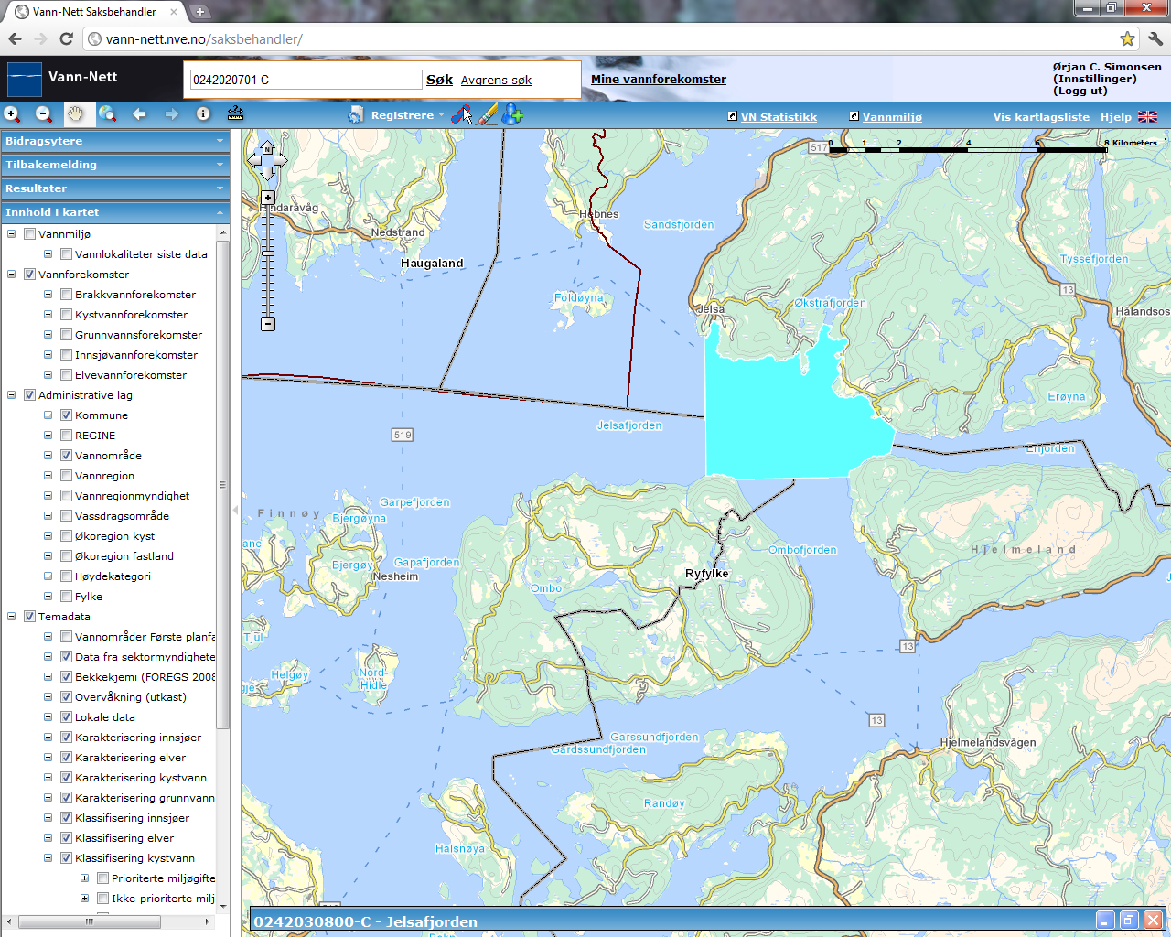1171x937 pixels.
Task: Go to next map extent arrow
Action: pos(171,114)
